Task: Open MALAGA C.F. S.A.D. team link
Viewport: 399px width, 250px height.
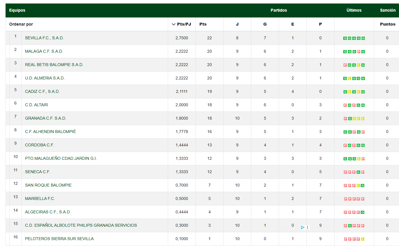Action: [44, 51]
